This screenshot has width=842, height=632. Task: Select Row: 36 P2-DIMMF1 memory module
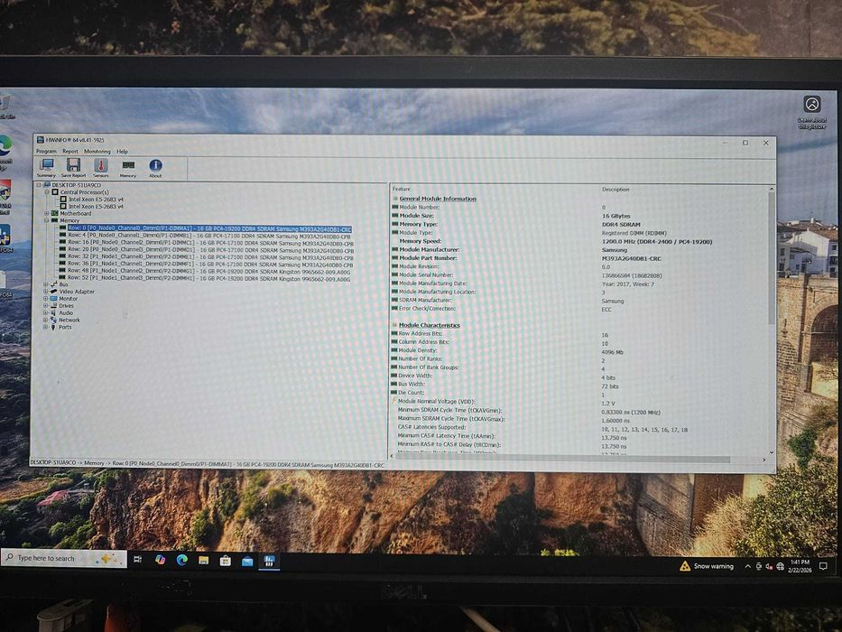click(210, 265)
